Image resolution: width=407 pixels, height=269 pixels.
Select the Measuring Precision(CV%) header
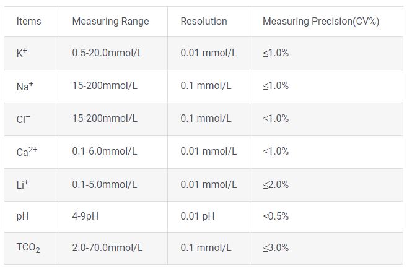click(x=321, y=22)
